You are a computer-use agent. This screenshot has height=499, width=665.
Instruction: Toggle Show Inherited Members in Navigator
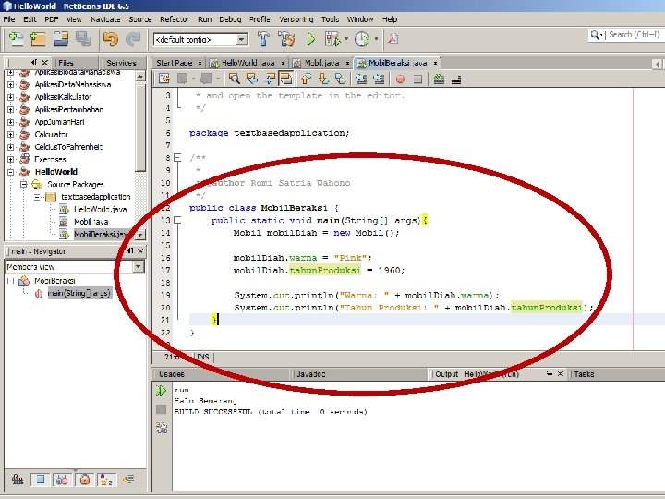pos(18,480)
